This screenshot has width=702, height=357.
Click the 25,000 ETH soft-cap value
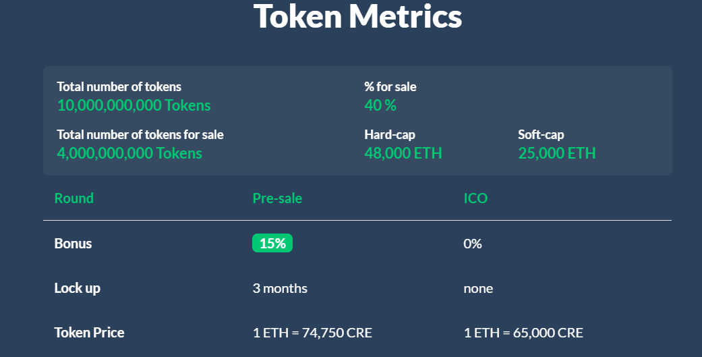point(556,153)
